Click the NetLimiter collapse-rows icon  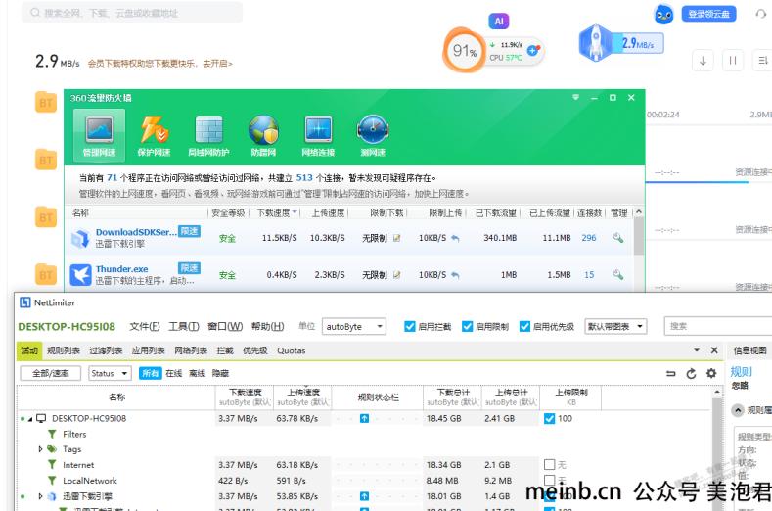(670, 374)
